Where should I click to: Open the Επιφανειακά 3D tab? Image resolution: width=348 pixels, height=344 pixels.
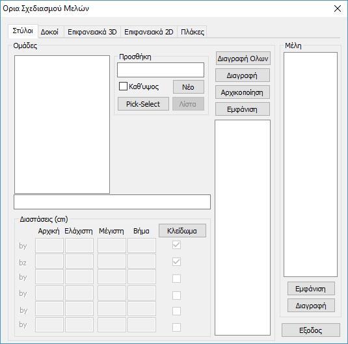[92, 32]
